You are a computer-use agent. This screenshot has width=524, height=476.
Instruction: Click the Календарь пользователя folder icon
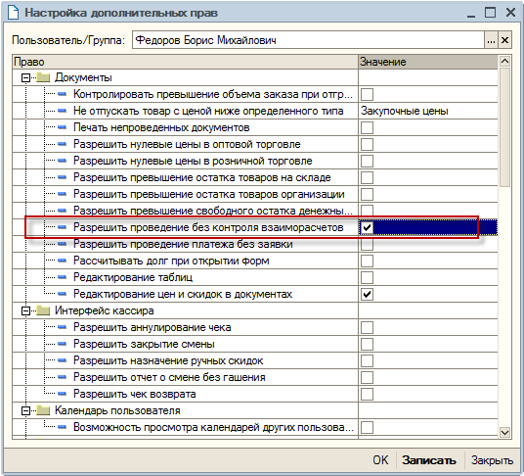(x=43, y=410)
